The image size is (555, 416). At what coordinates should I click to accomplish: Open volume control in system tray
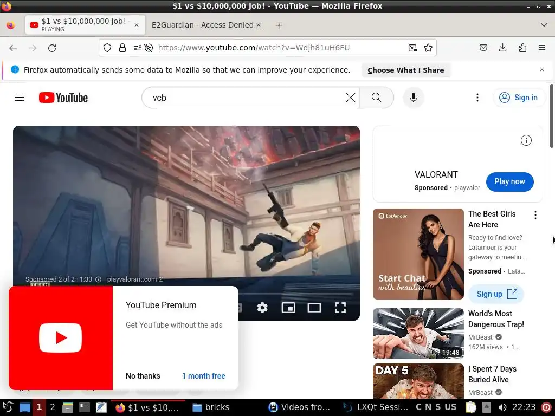tap(502, 407)
